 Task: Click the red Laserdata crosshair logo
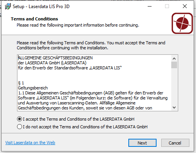point(182,23)
